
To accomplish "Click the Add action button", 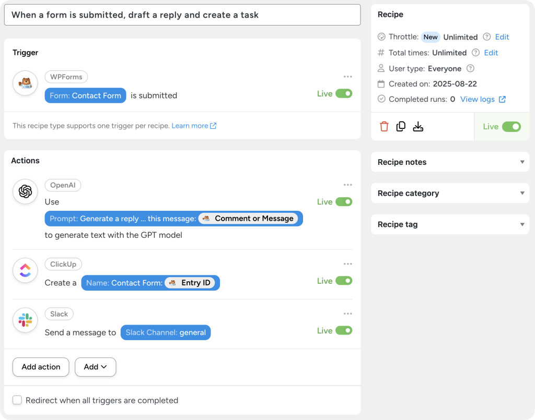I will (x=40, y=367).
